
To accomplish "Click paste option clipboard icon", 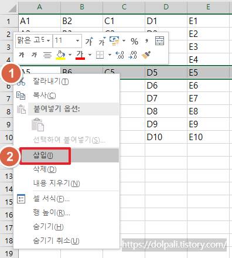I will 37,124.
